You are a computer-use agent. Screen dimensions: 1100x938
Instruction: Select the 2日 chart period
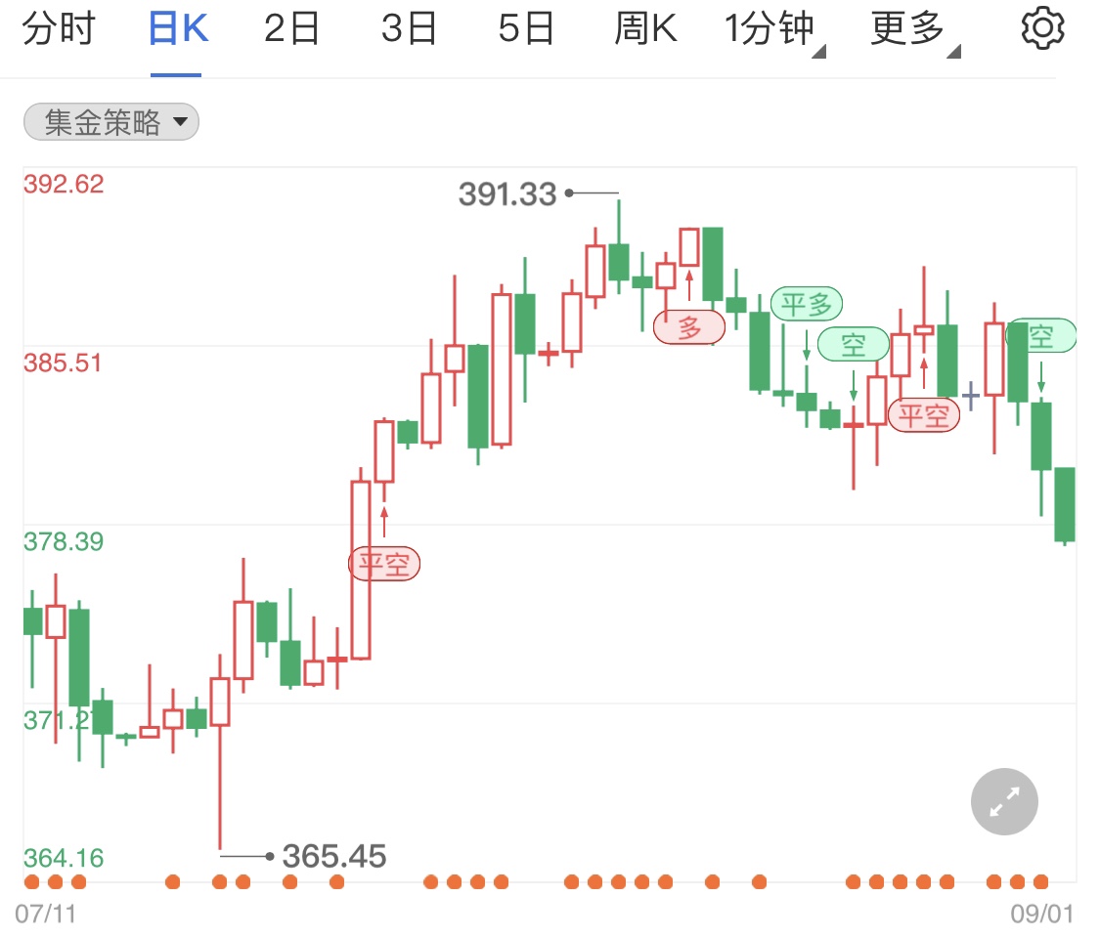tap(291, 28)
